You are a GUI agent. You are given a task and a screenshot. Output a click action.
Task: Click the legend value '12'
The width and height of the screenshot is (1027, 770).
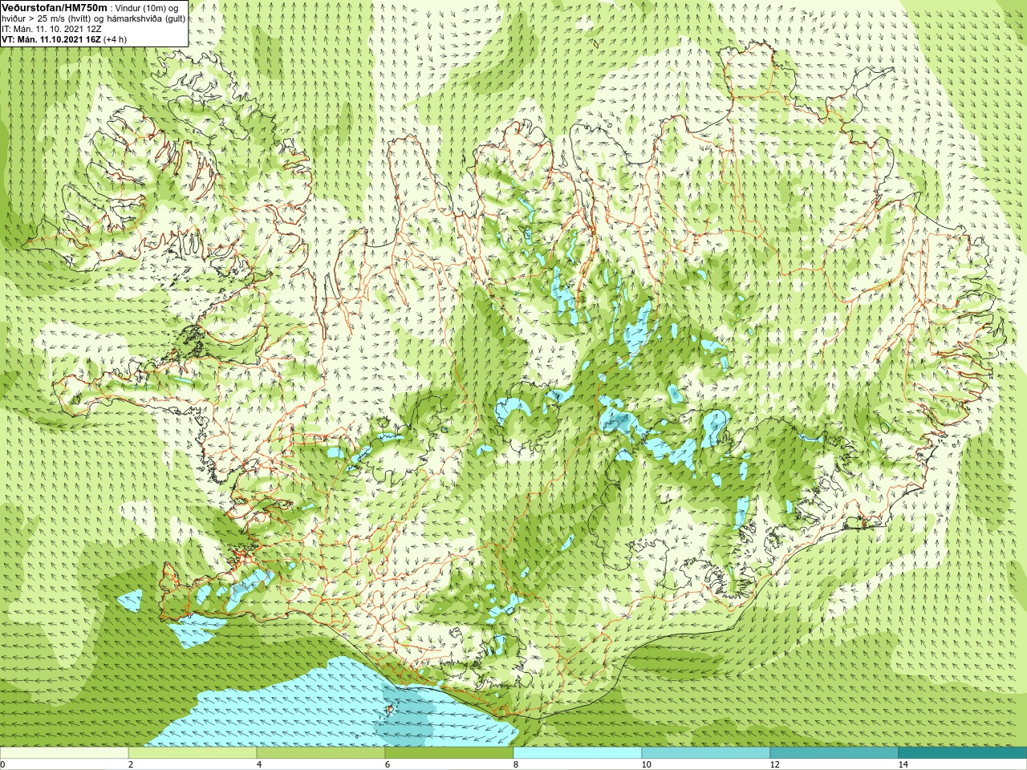(775, 764)
